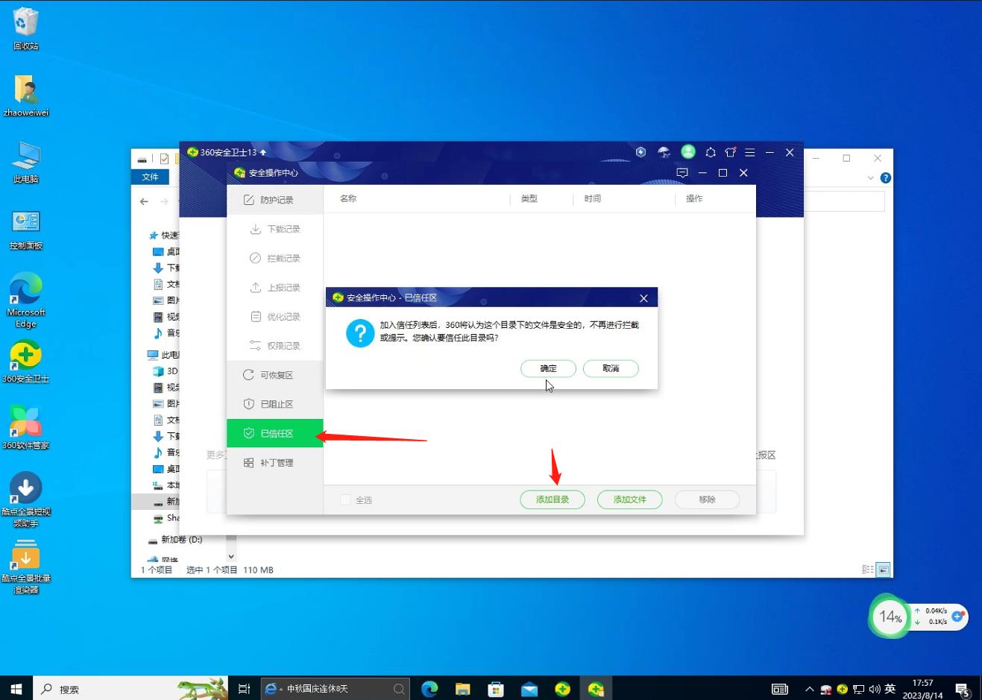Open Mail from the taskbar
Viewport: 982px width, 700px height.
pyautogui.click(x=529, y=689)
